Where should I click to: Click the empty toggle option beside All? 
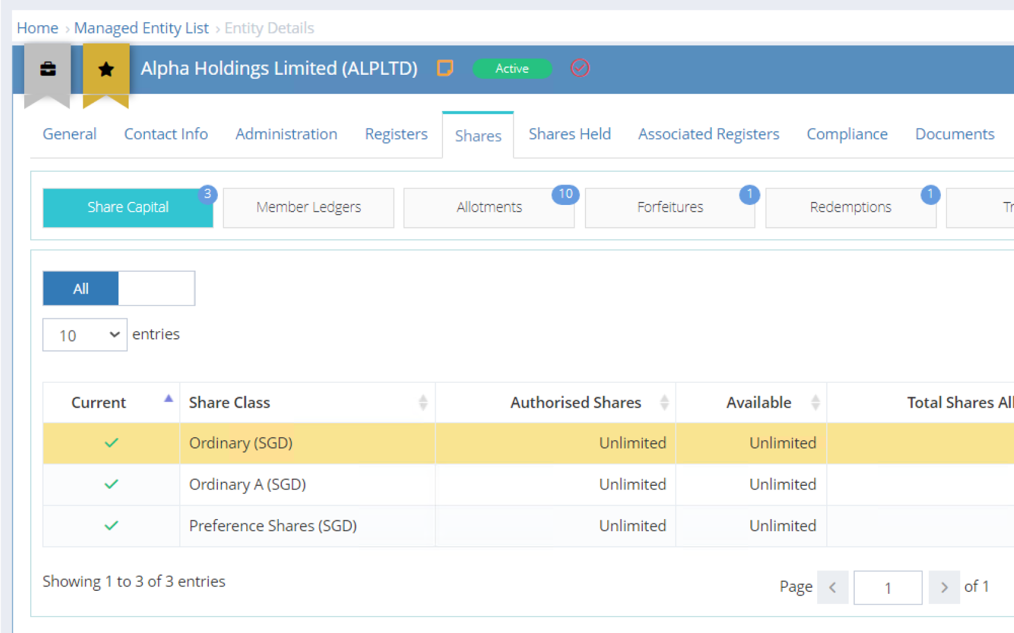pyautogui.click(x=156, y=289)
